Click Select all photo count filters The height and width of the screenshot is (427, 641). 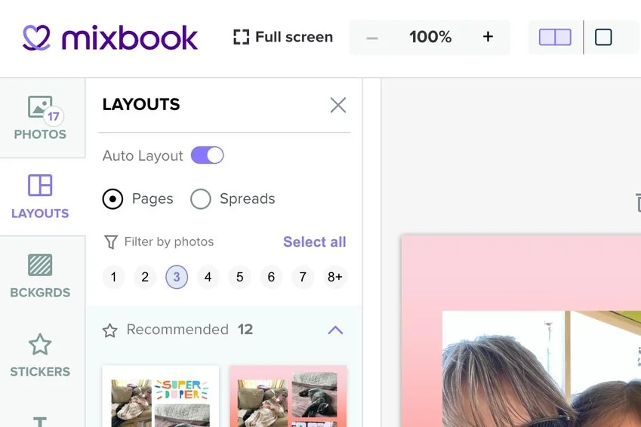[315, 242]
